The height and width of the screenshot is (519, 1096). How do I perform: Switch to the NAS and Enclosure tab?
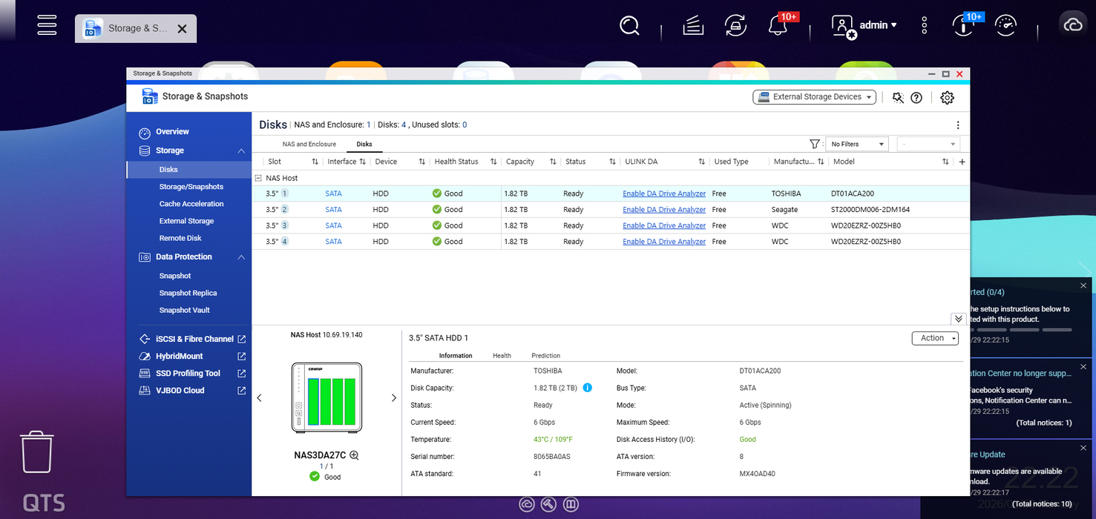point(309,144)
